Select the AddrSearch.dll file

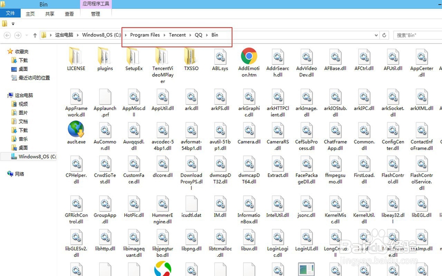click(x=278, y=62)
